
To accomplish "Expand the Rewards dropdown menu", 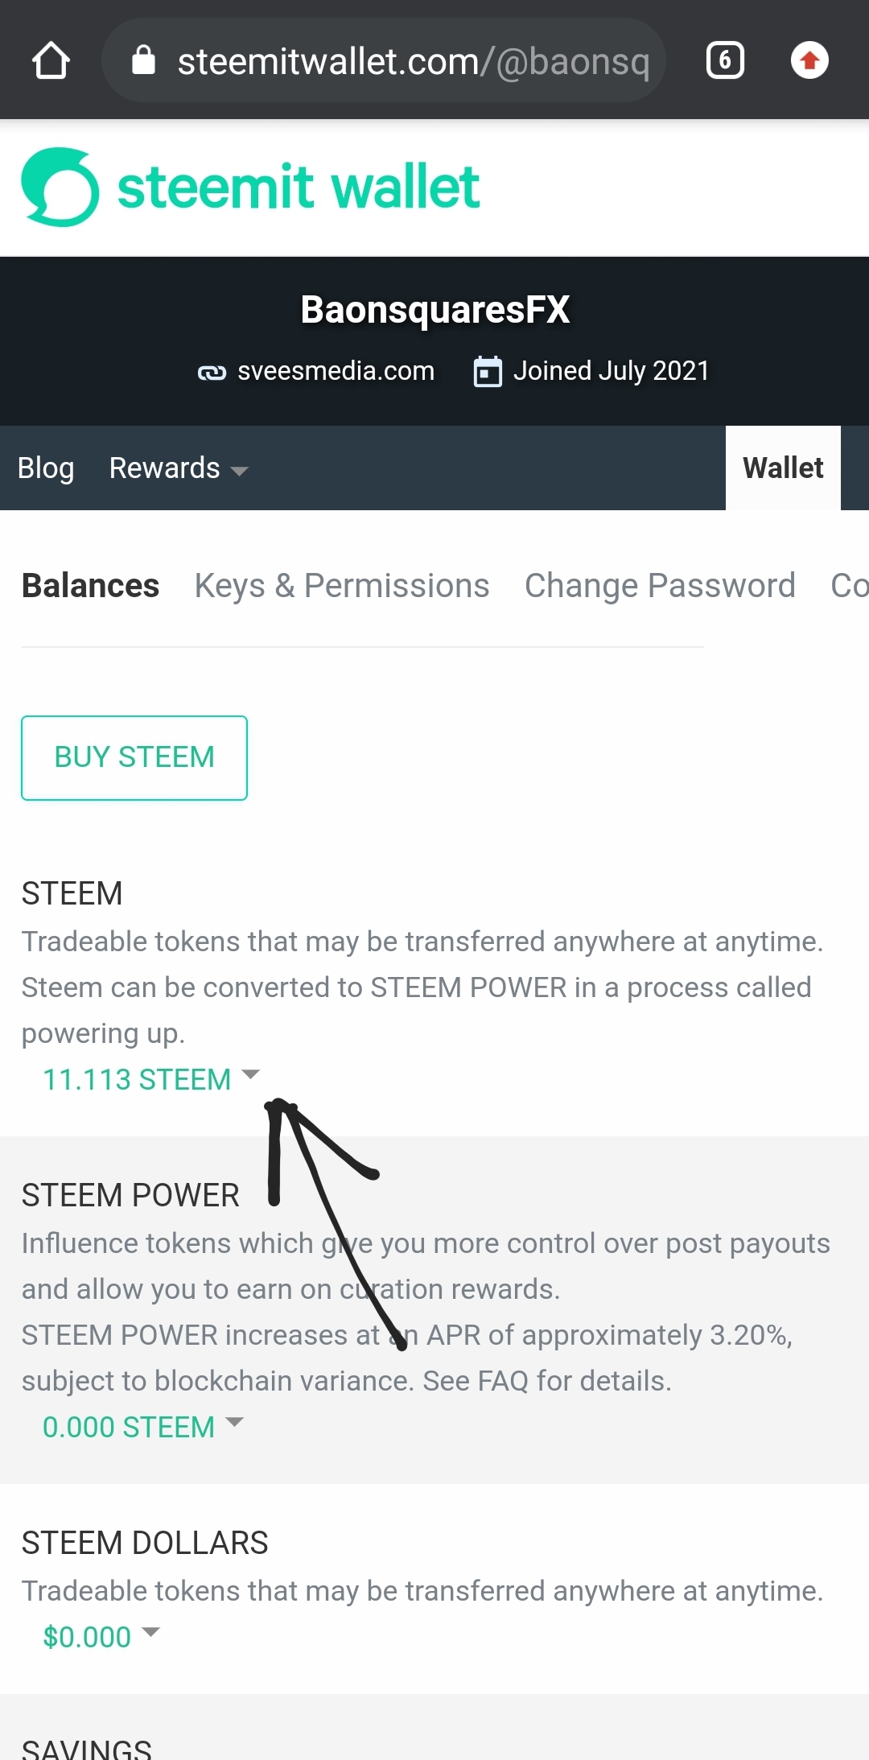I will click(x=179, y=468).
